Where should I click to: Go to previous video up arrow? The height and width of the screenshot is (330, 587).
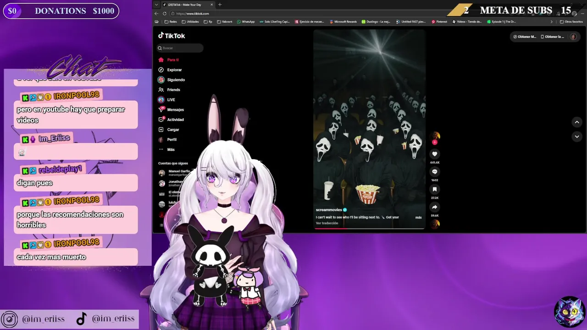577,122
